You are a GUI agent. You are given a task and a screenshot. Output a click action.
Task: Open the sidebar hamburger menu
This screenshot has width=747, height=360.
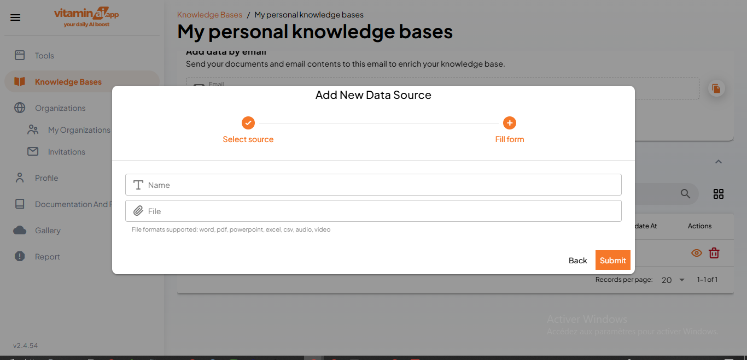coord(15,17)
